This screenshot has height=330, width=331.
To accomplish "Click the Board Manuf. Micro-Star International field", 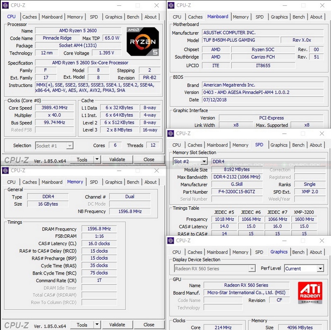I will coord(246,292).
